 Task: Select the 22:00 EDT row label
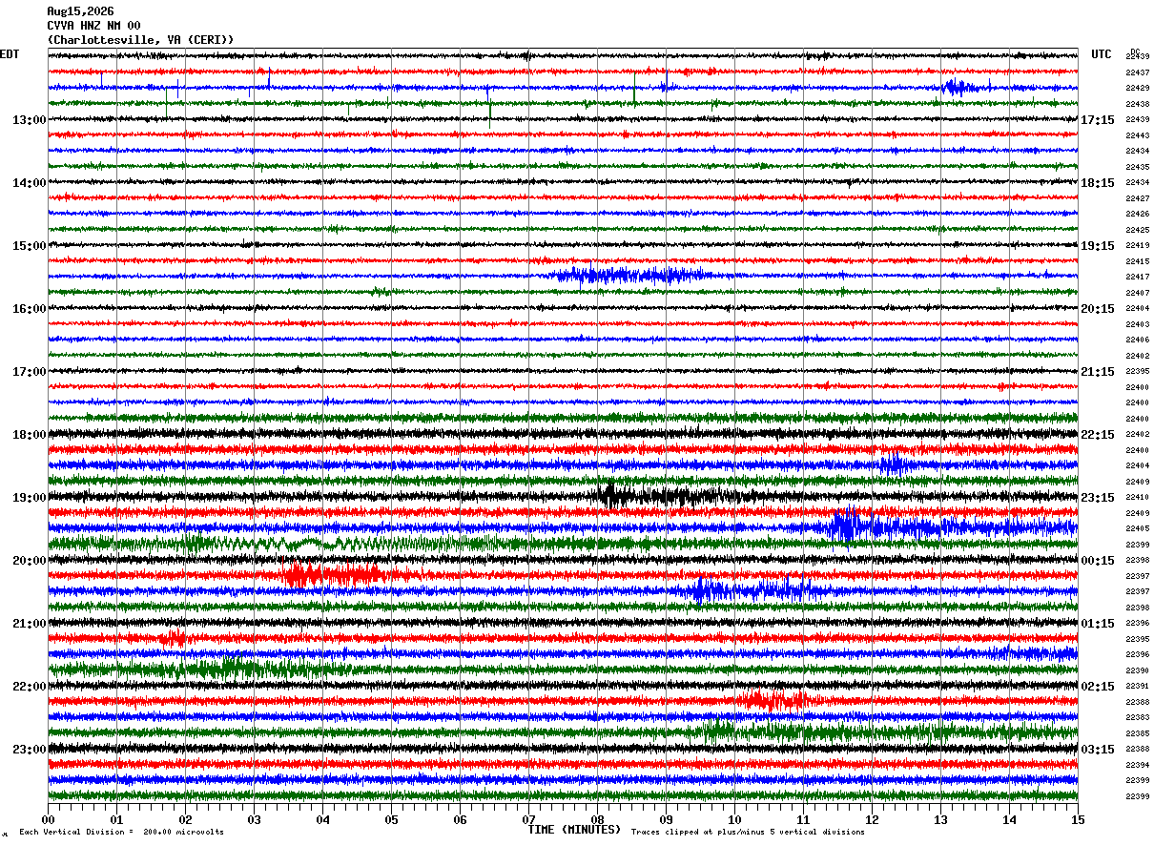point(30,687)
